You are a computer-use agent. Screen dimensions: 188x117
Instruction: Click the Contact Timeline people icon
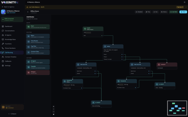point(3,57)
